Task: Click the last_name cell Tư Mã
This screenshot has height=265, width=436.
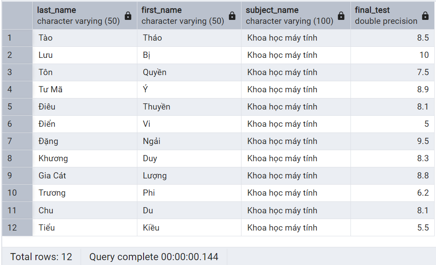Action: [x=51, y=90]
